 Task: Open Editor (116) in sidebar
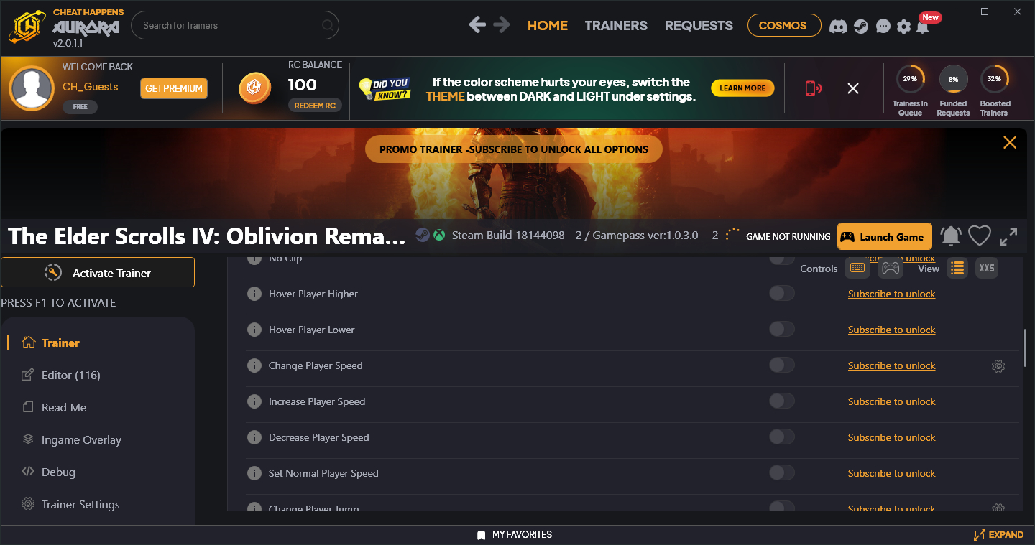(x=70, y=375)
